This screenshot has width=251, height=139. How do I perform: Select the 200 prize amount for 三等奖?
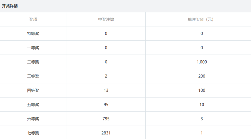click(202, 76)
